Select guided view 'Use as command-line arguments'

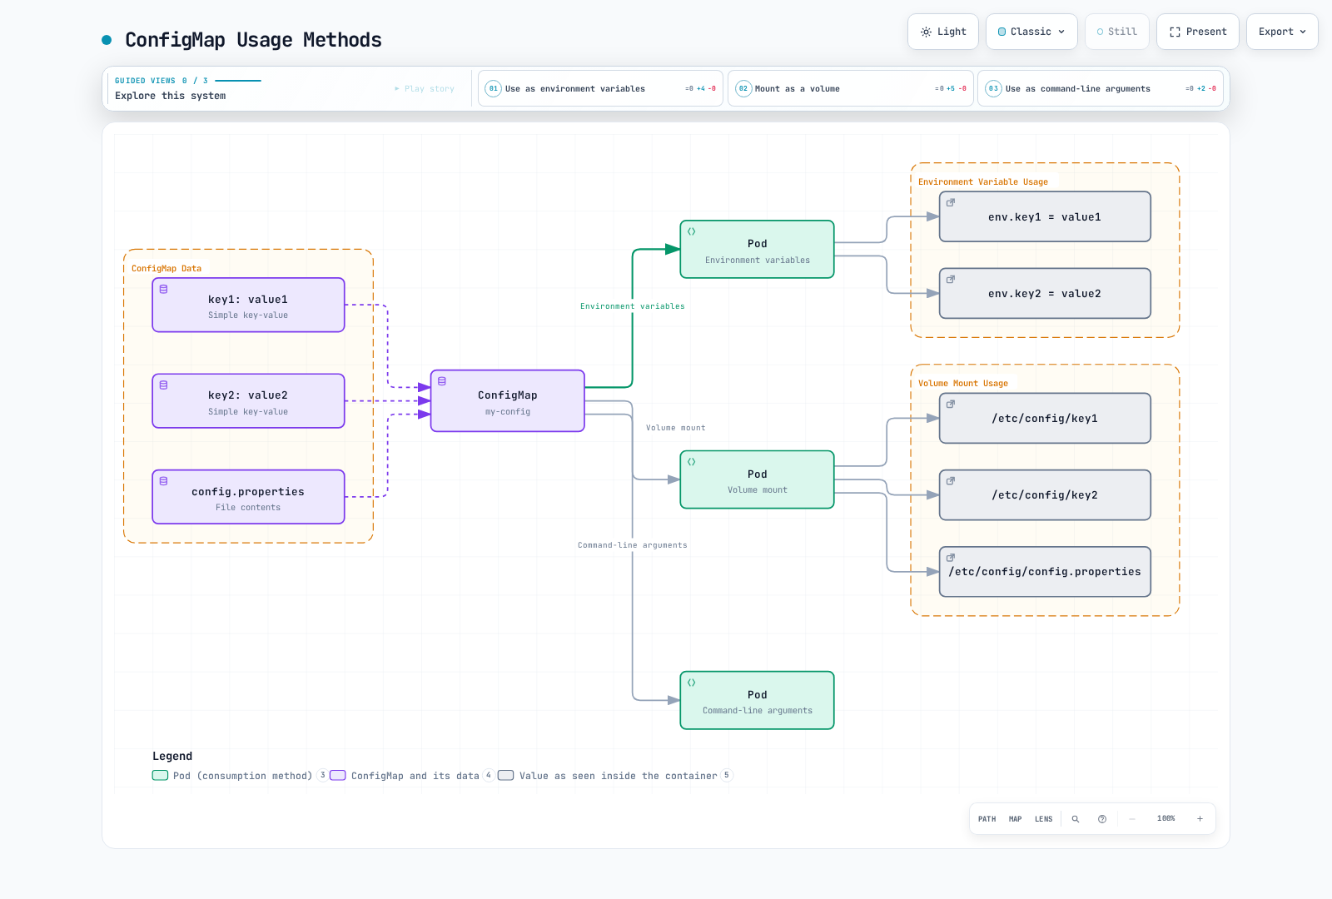tap(1100, 88)
